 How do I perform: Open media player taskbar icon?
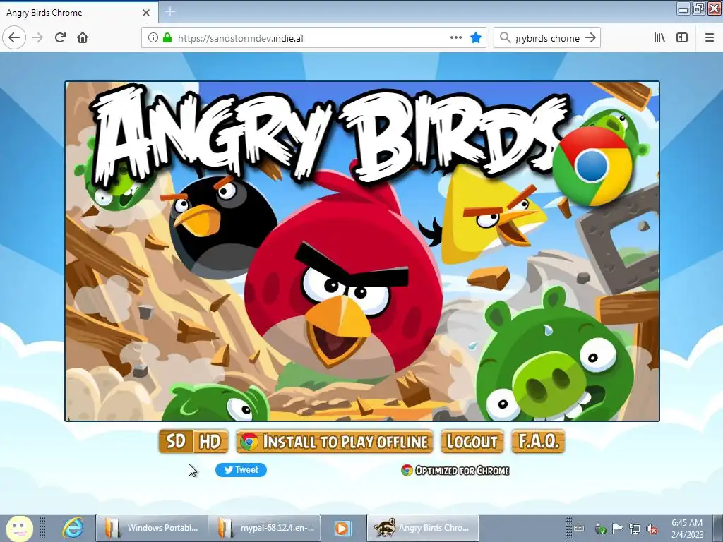click(342, 528)
